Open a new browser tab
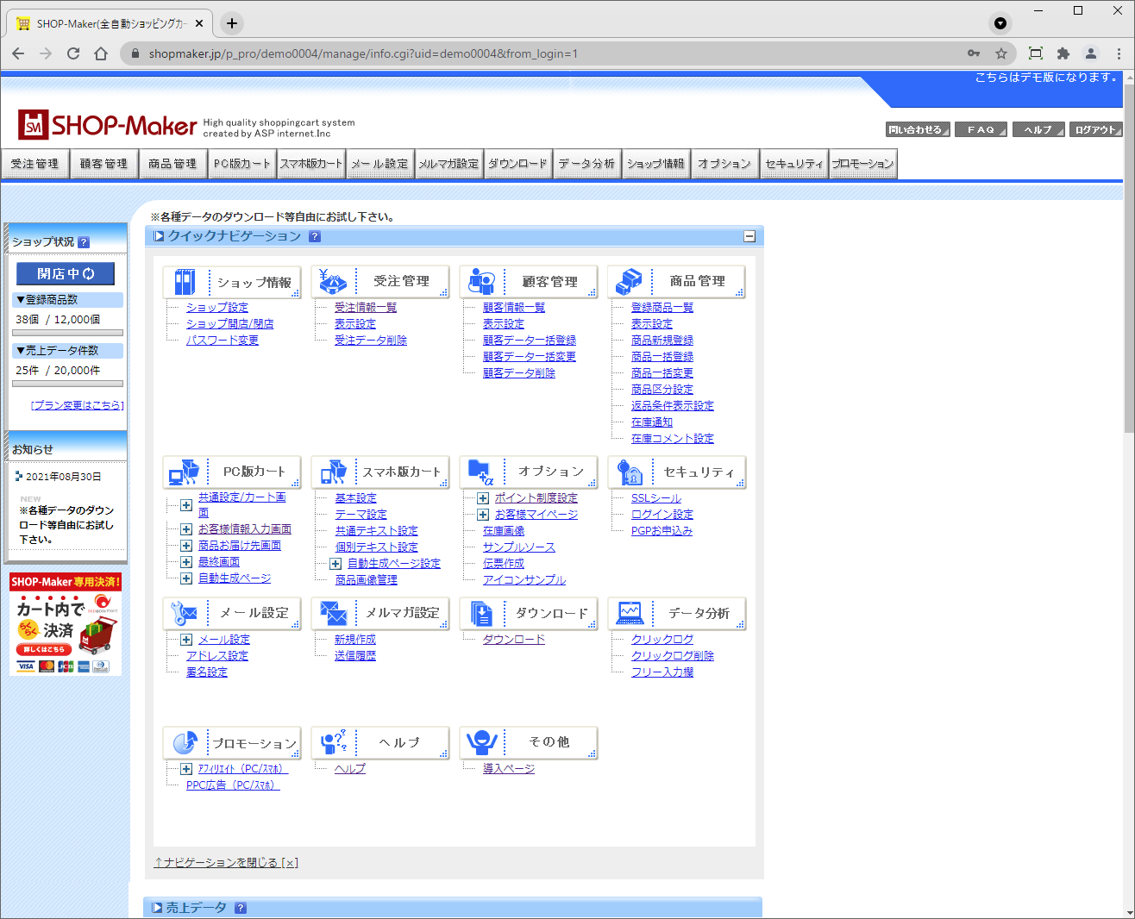 click(x=232, y=23)
